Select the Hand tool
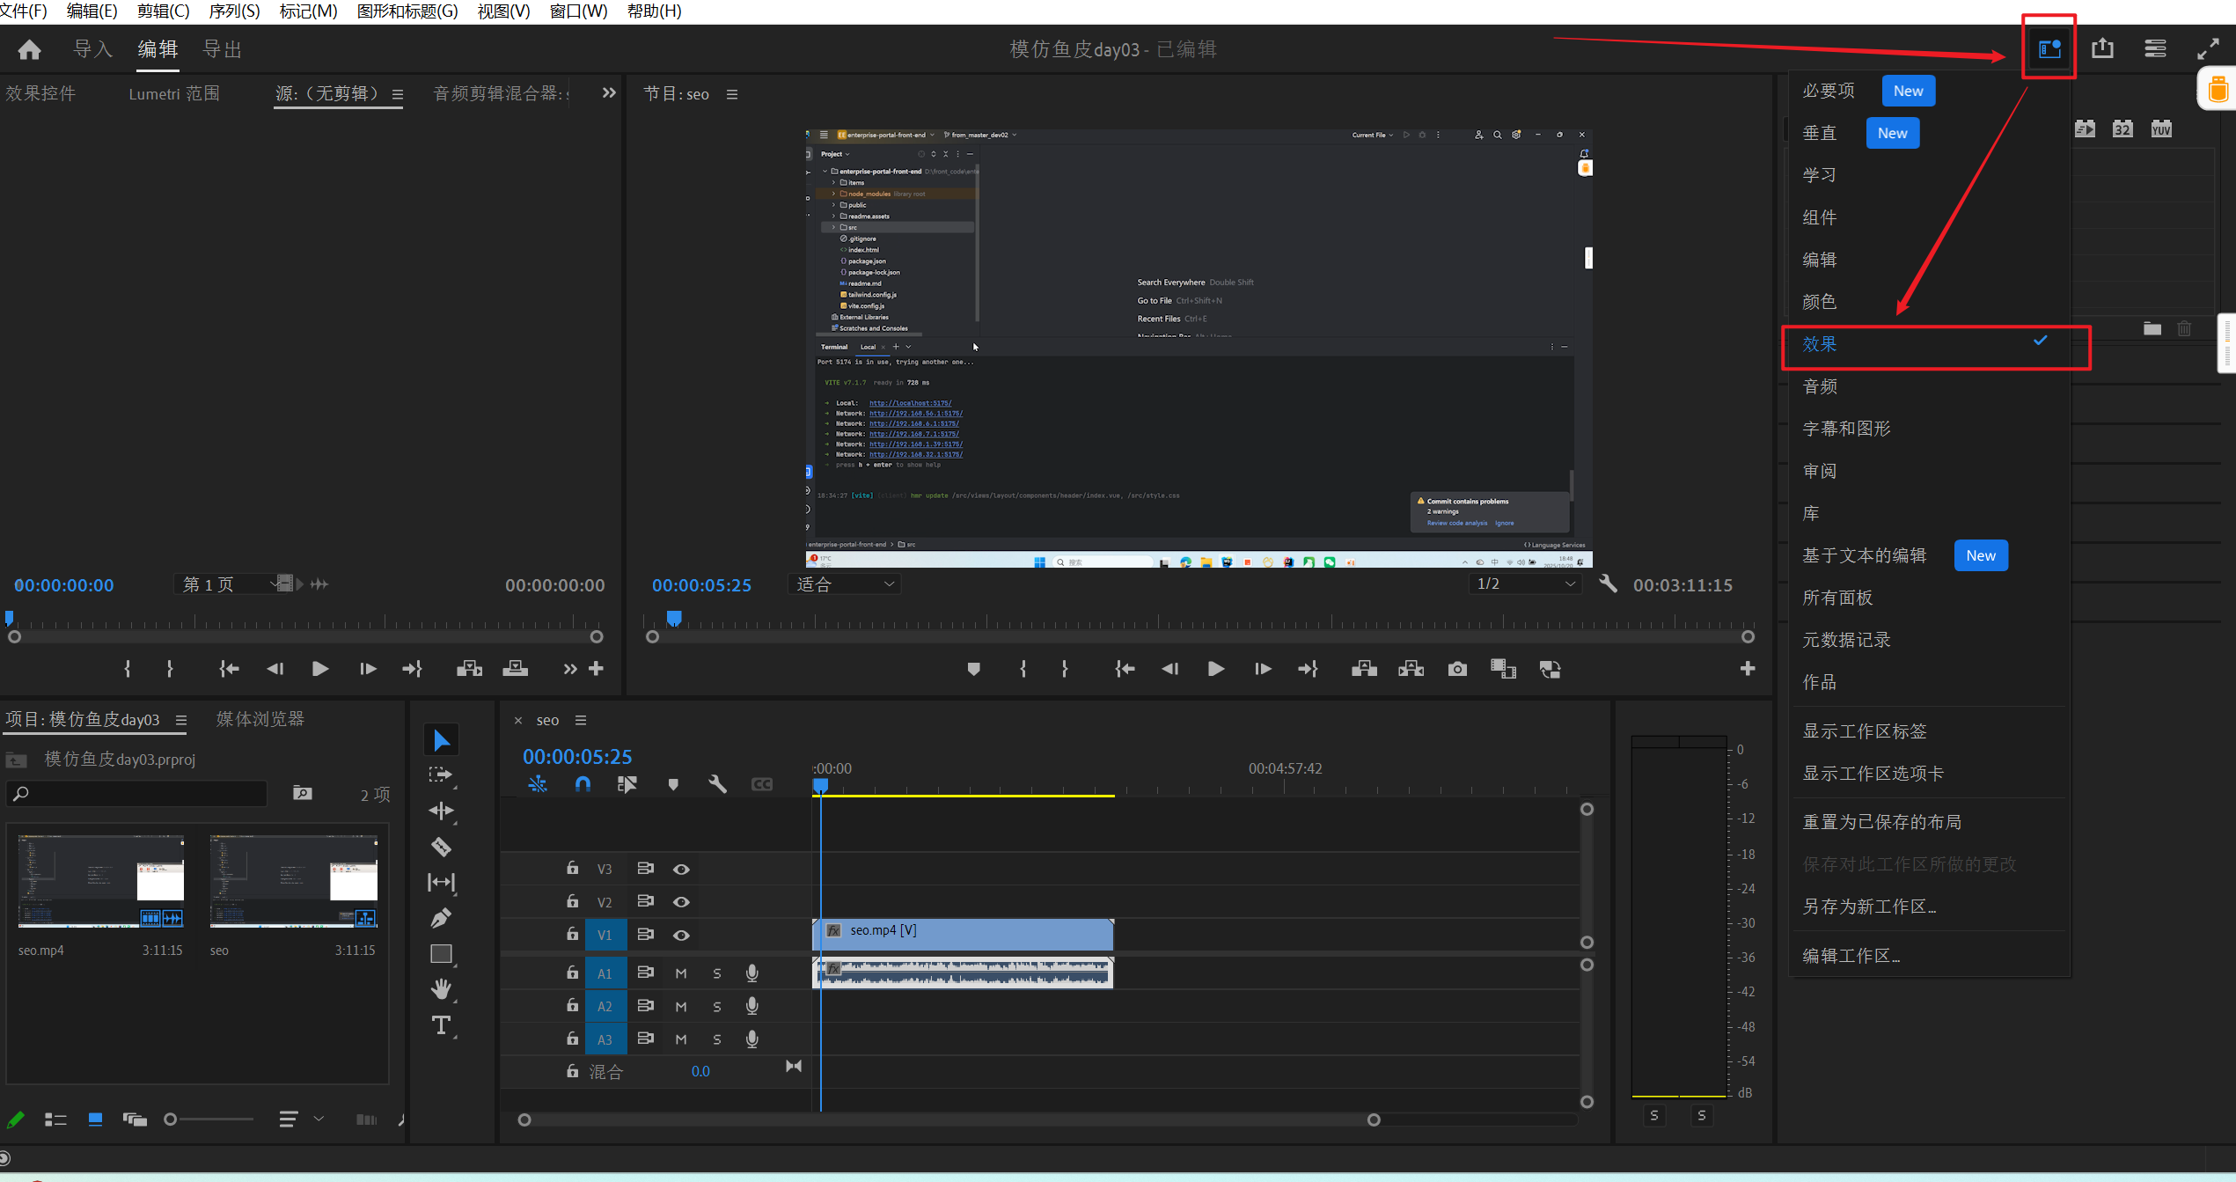2236x1182 pixels. tap(441, 989)
